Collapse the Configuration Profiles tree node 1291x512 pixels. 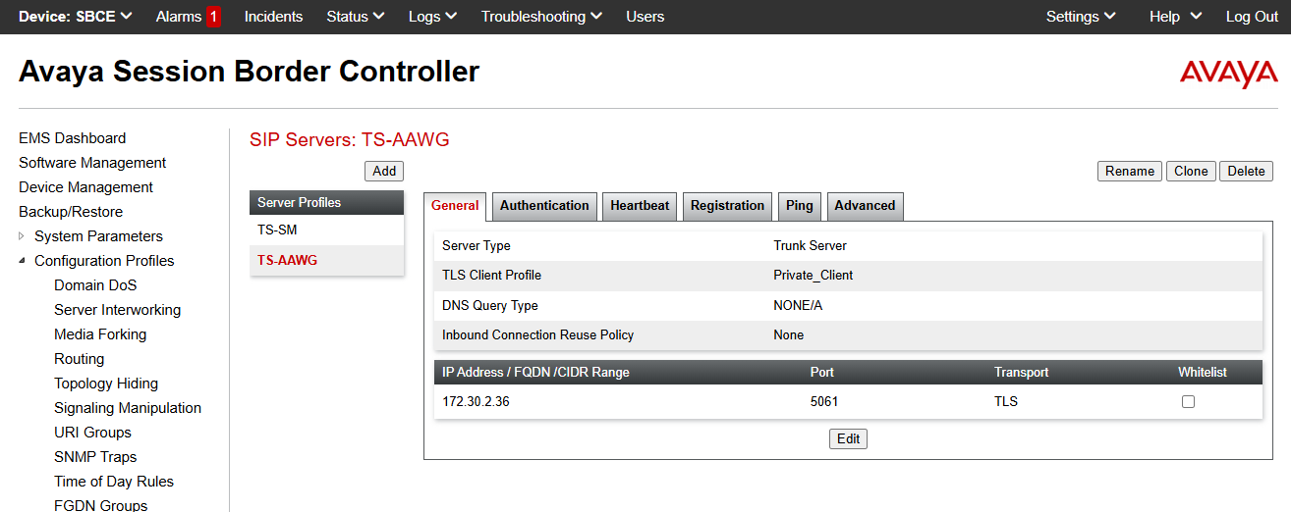pos(23,261)
